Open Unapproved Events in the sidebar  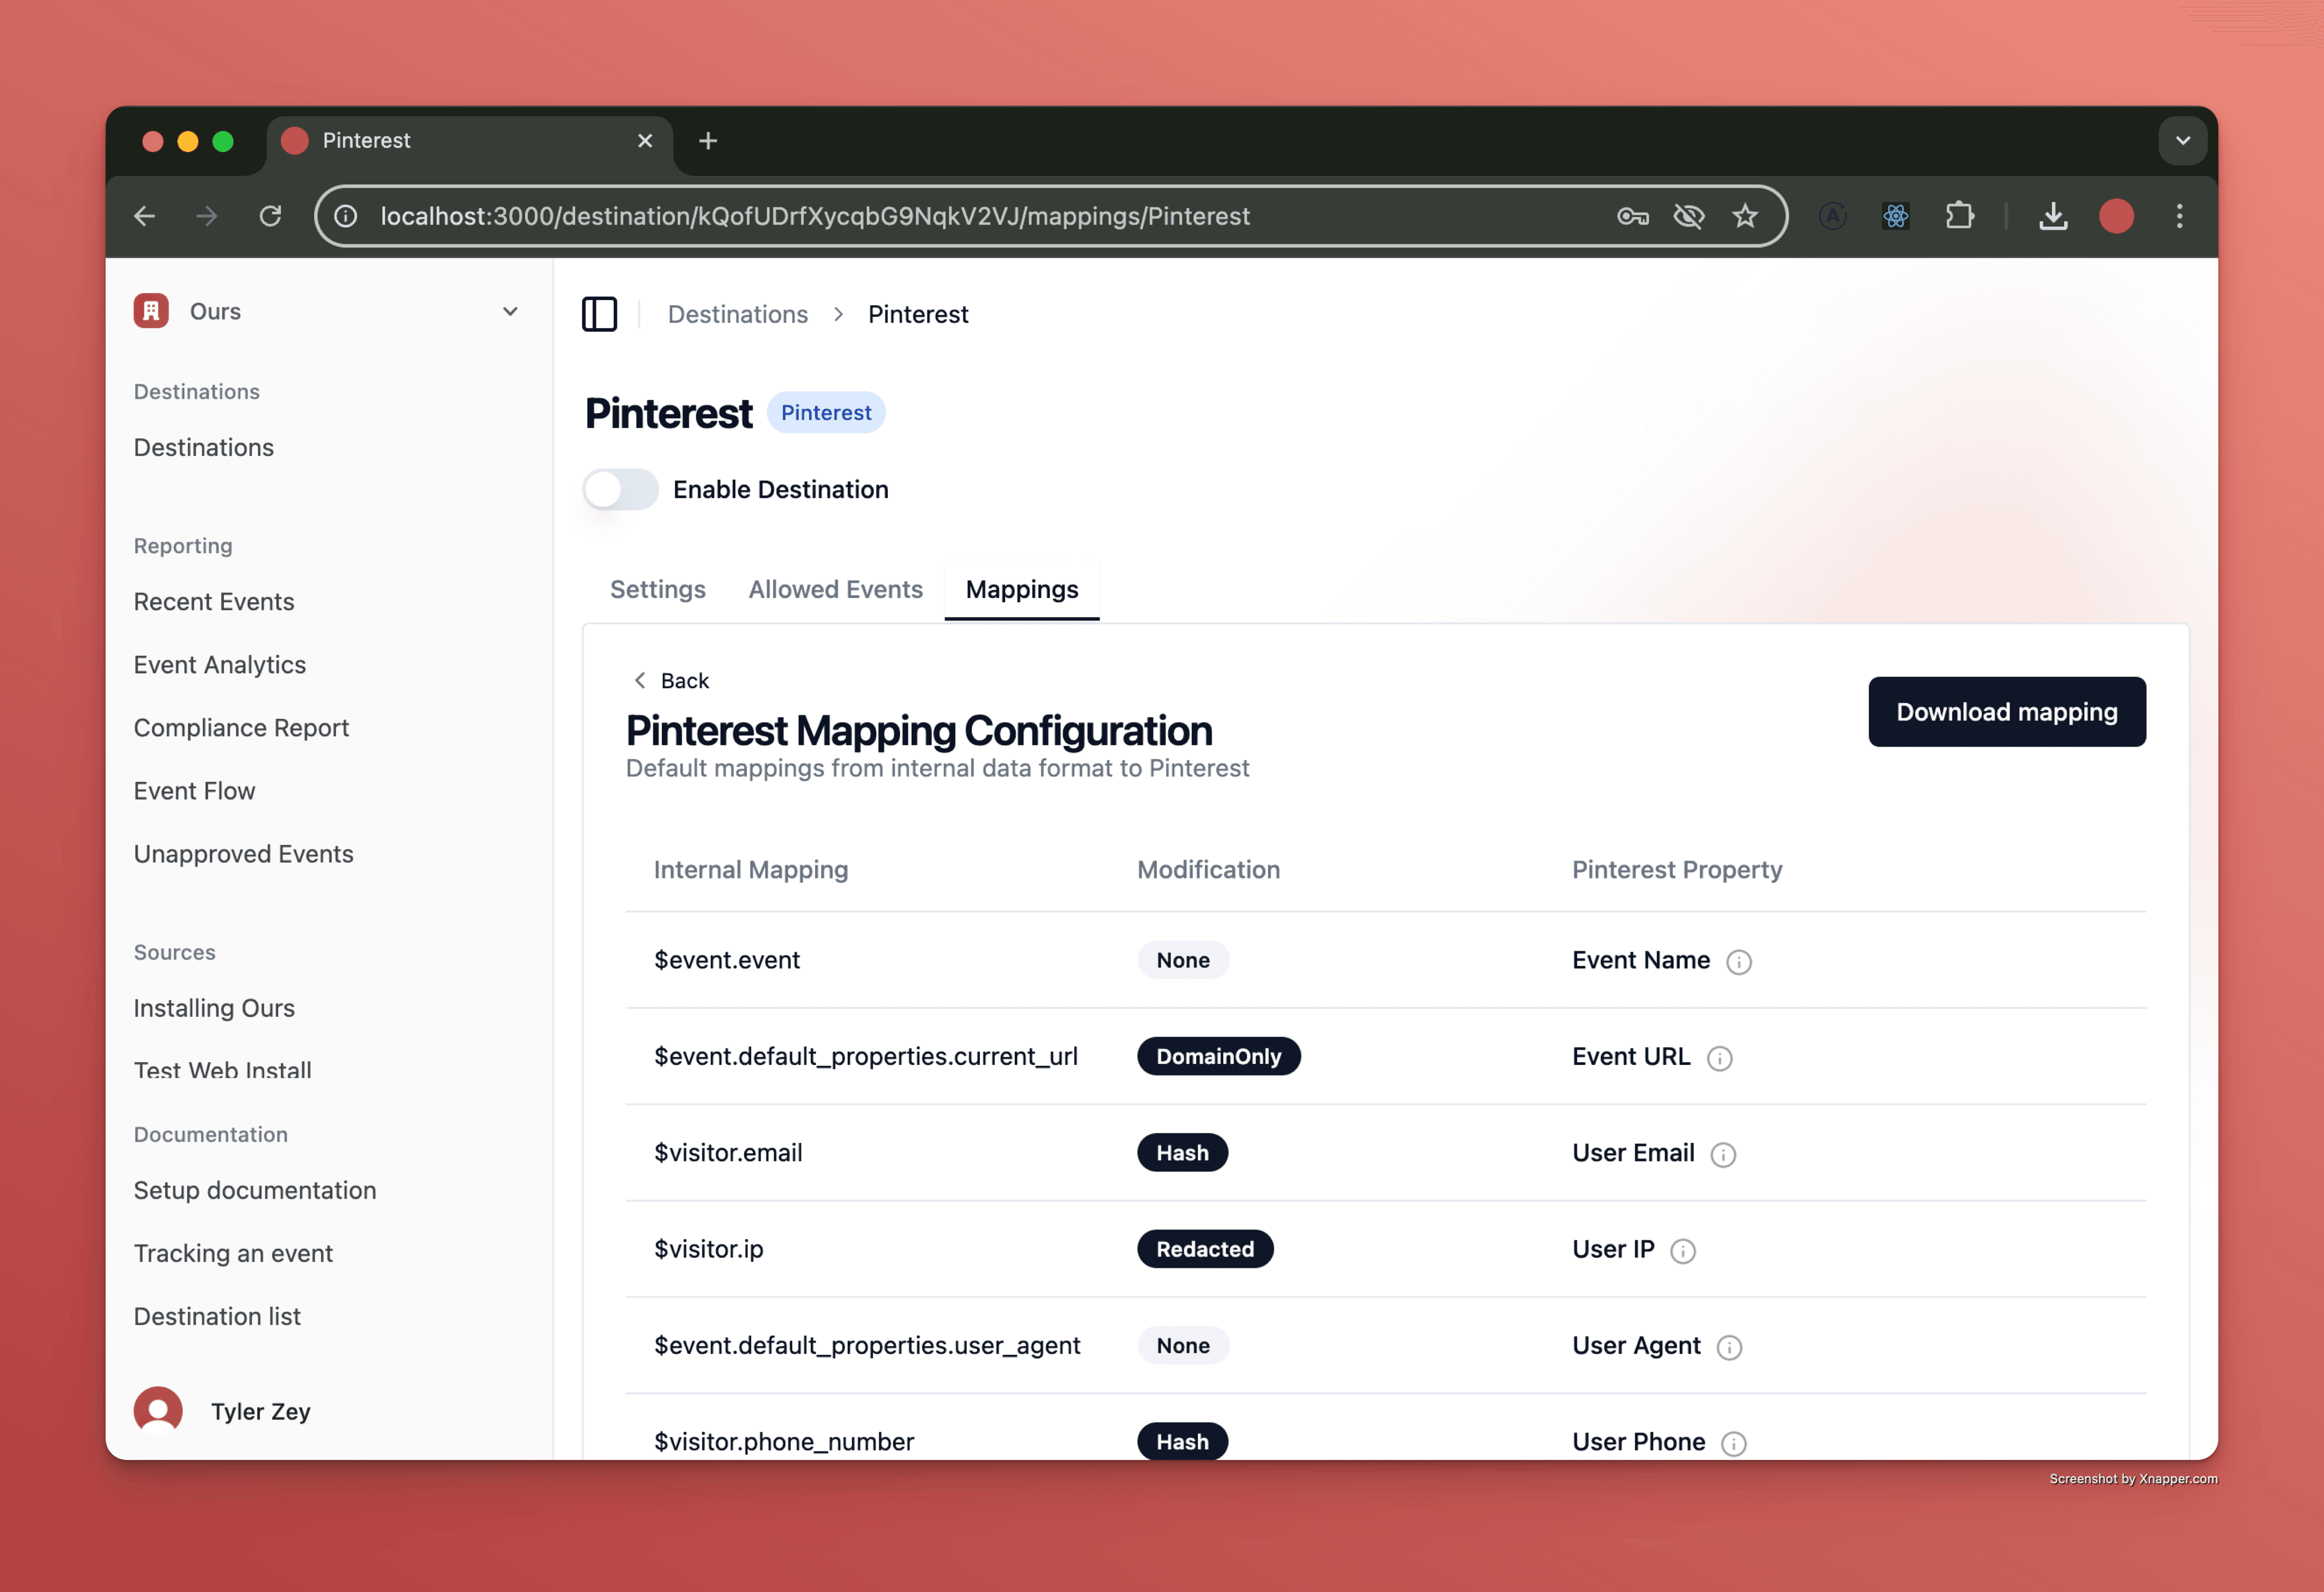coord(243,853)
